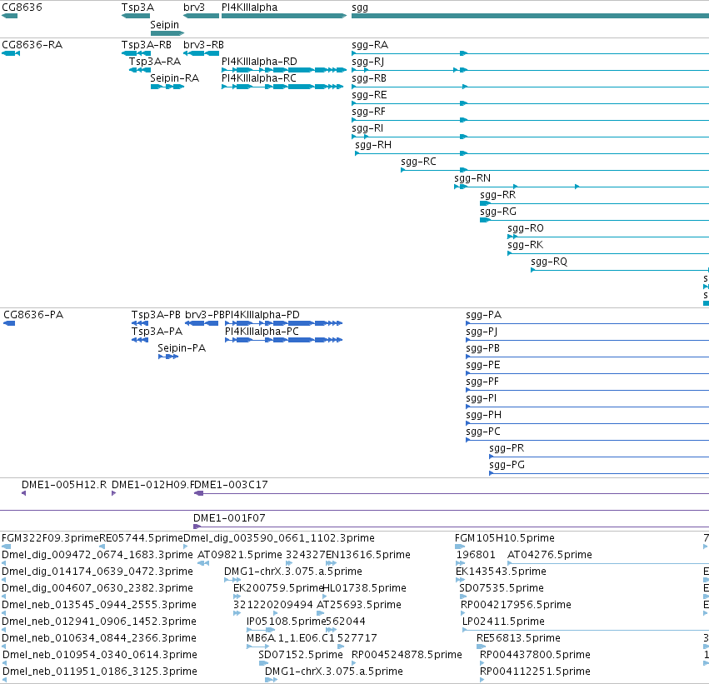Select the brv3-RB transcript label
The height and width of the screenshot is (684, 709).
(203, 45)
